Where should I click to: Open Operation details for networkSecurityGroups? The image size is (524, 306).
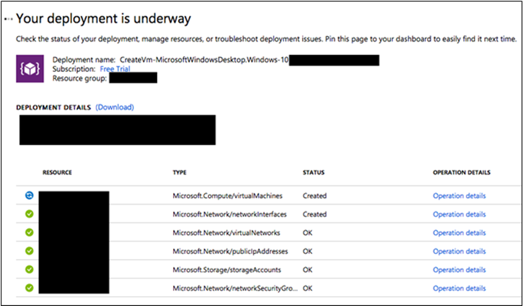(459, 288)
